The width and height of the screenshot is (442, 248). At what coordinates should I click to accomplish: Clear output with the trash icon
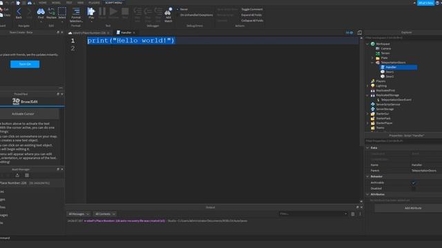click(353, 214)
